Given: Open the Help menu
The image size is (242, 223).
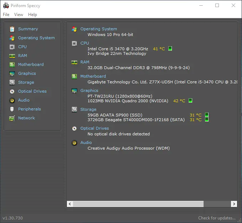Looking at the screenshot, I should (x=33, y=15).
